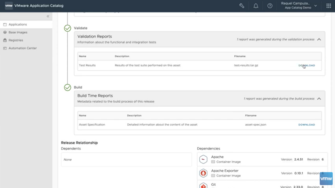The image size is (335, 188).
Task: Click the Validate step checkmark circle
Action: click(67, 28)
